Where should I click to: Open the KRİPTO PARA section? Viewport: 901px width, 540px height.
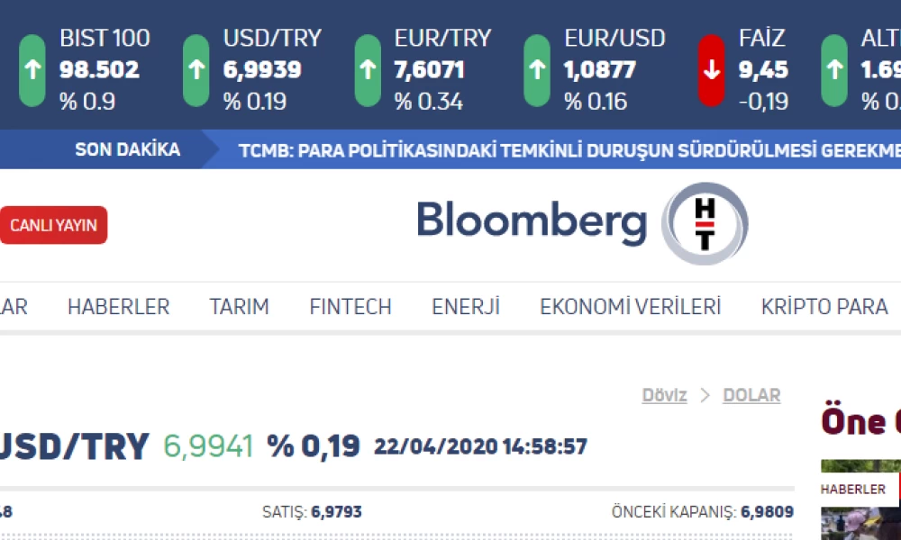(x=824, y=307)
